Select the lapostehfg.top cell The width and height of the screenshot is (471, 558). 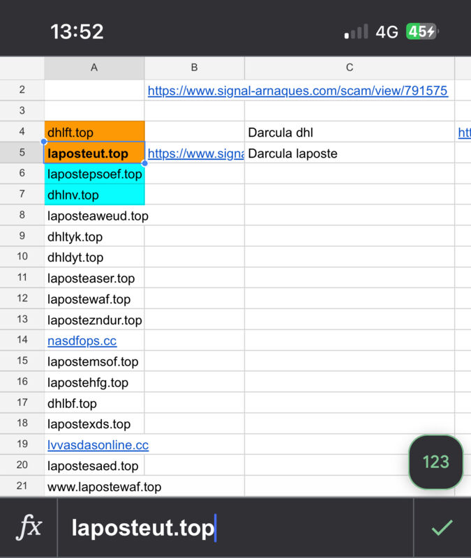click(94, 382)
